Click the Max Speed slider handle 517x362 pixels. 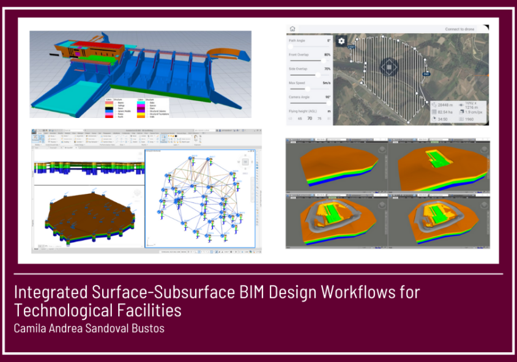[x=307, y=89]
